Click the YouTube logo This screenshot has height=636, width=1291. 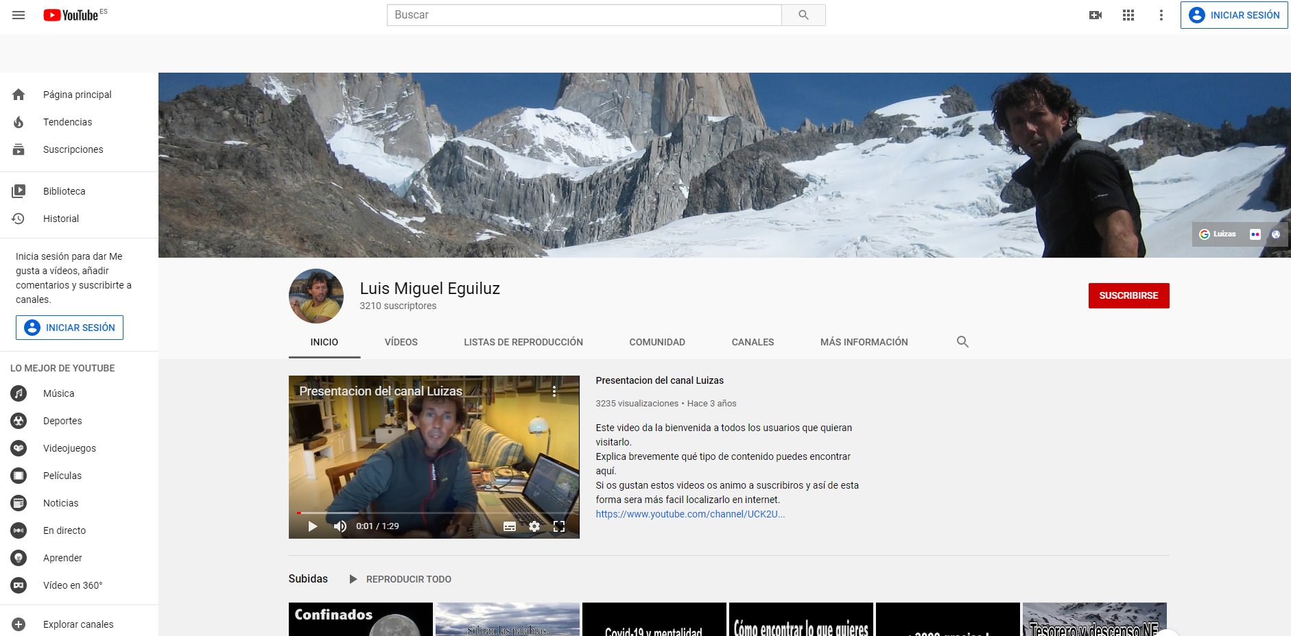click(71, 15)
